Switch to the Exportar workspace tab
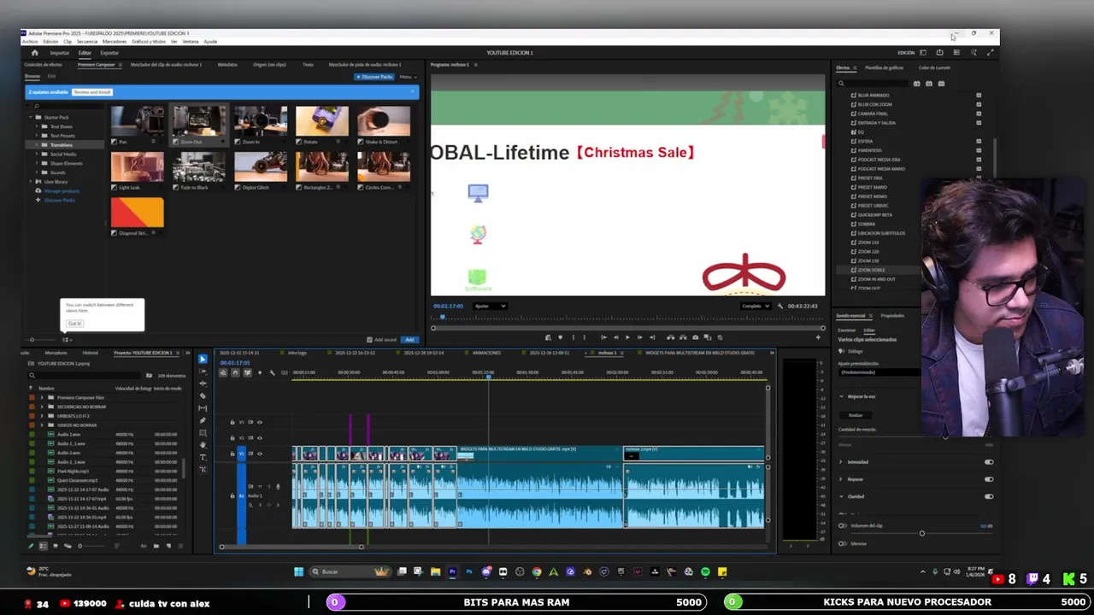 [109, 53]
